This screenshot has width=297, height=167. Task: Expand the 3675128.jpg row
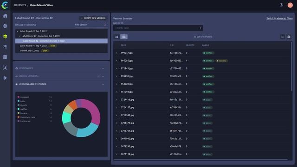click(x=116, y=154)
